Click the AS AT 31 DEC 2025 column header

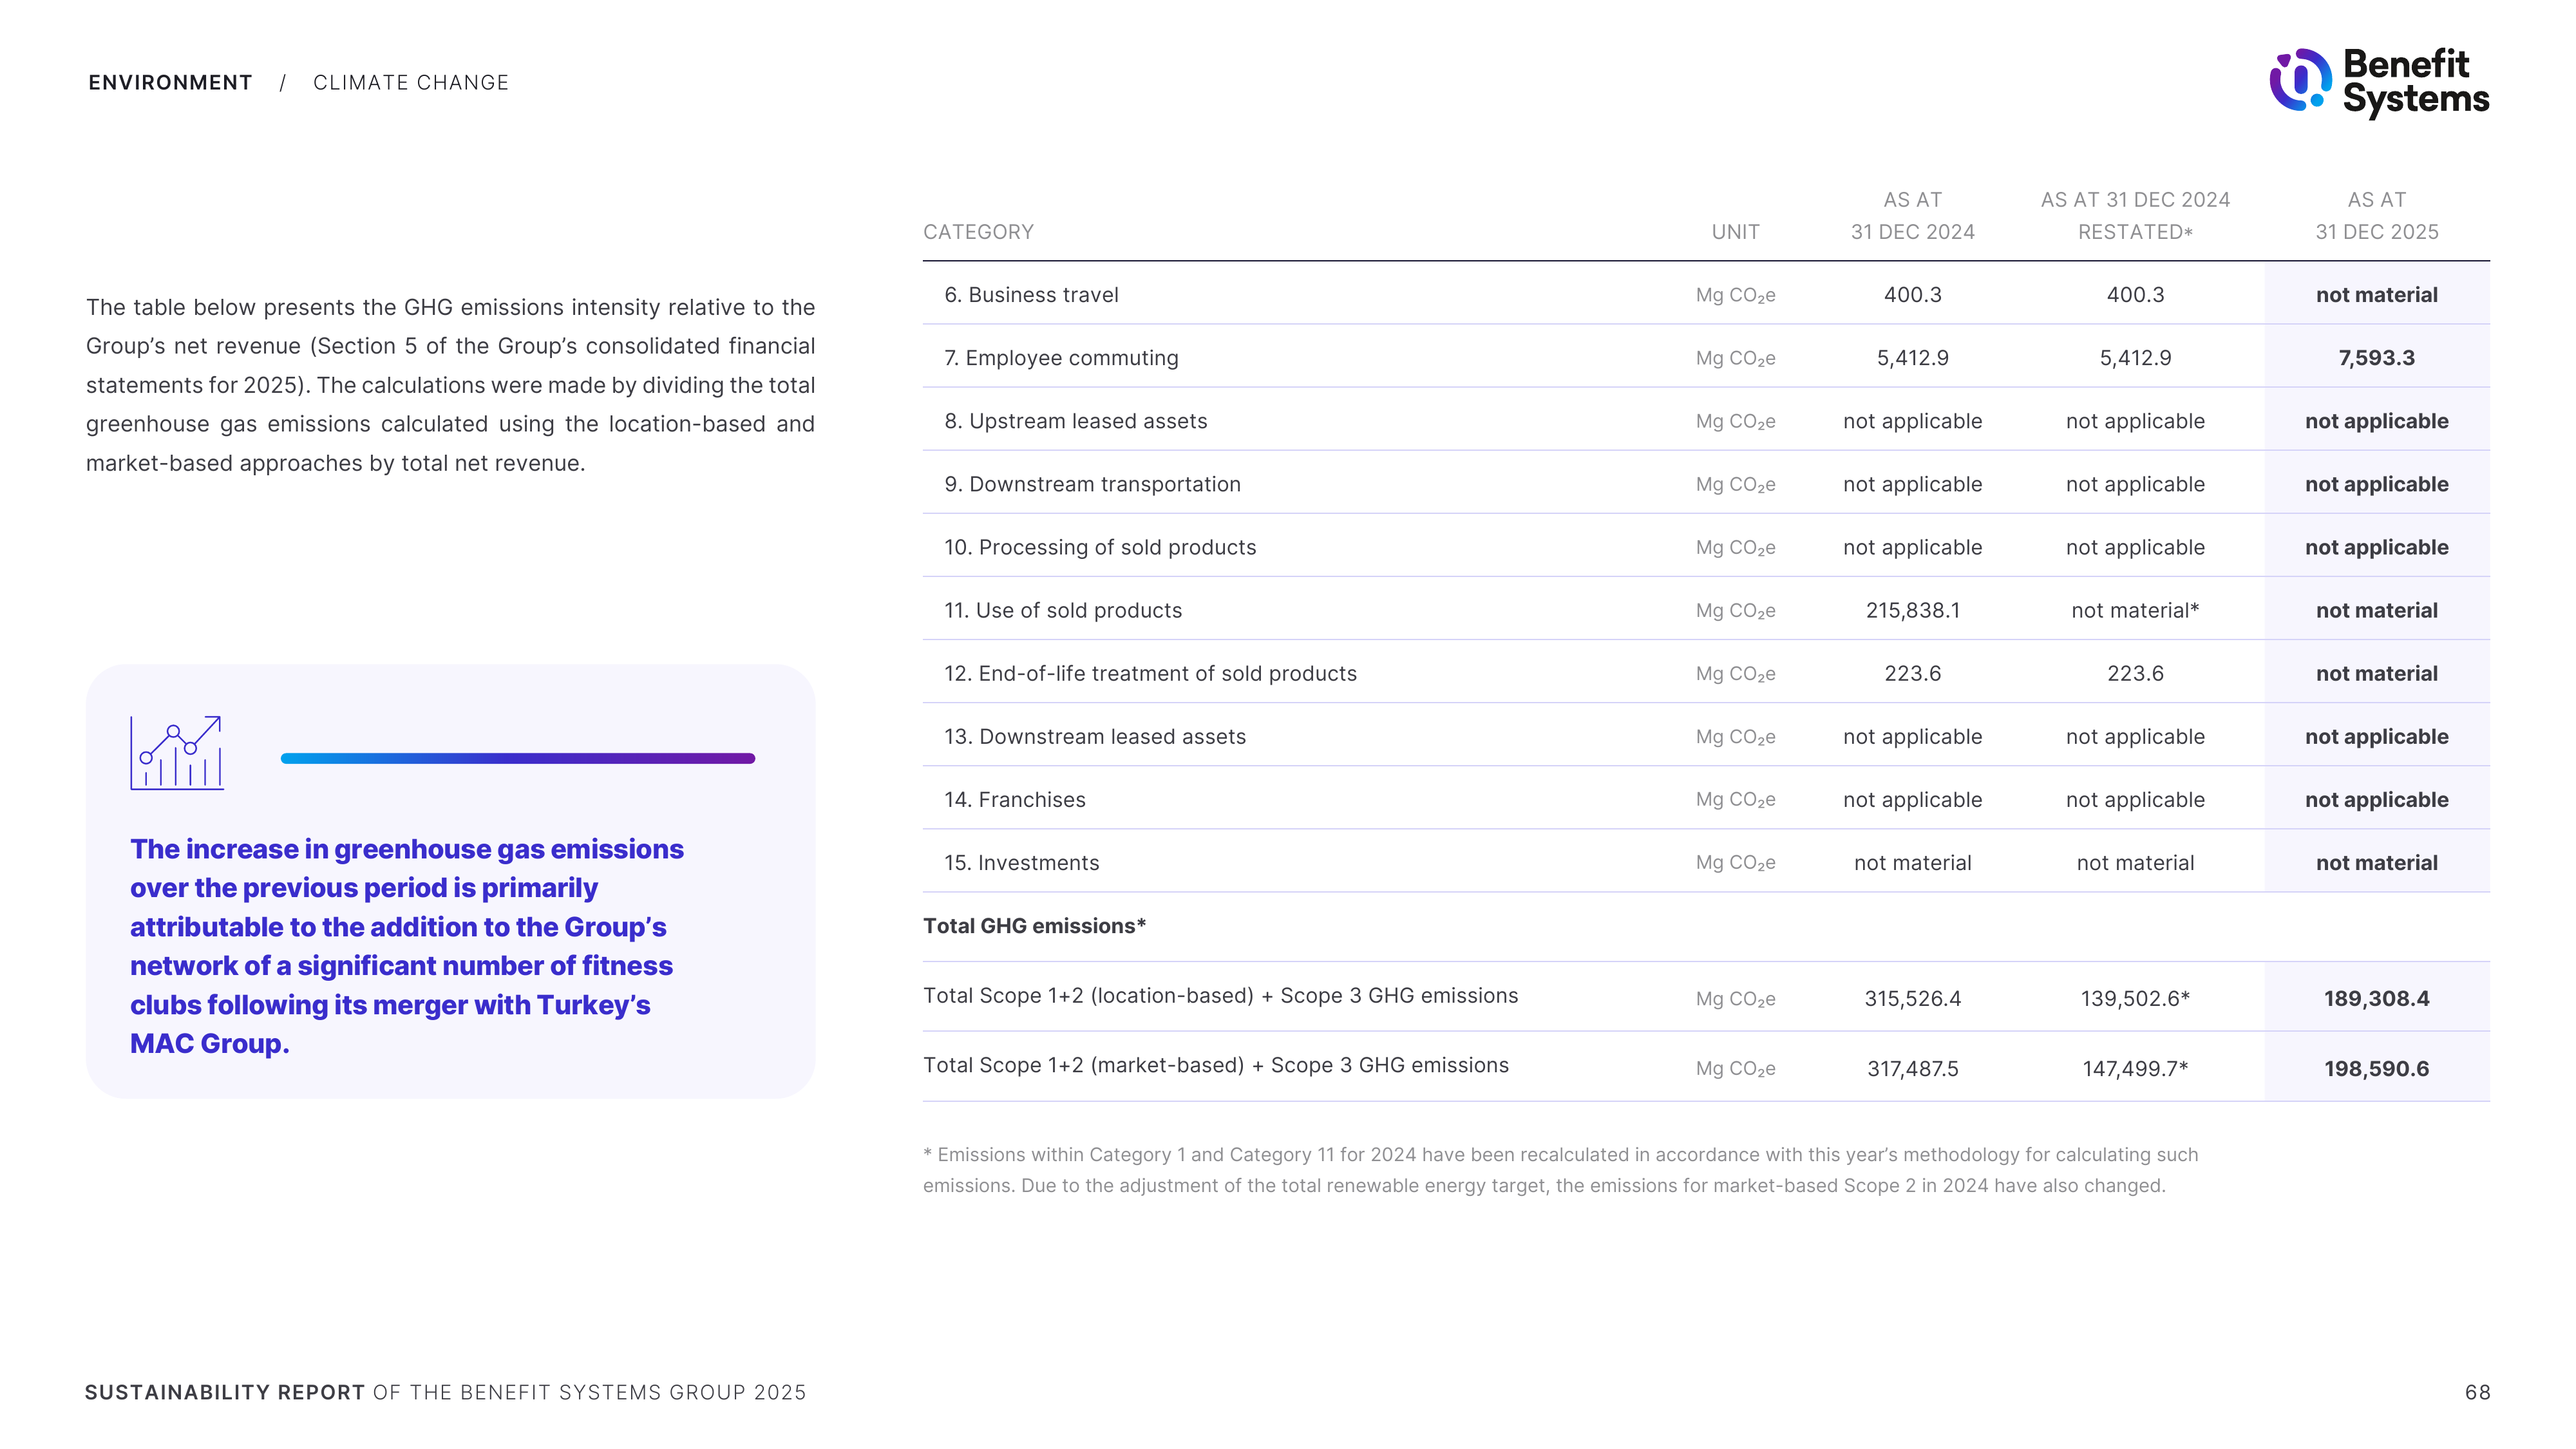(x=2376, y=216)
